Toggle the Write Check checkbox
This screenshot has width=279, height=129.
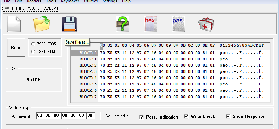tap(186, 116)
